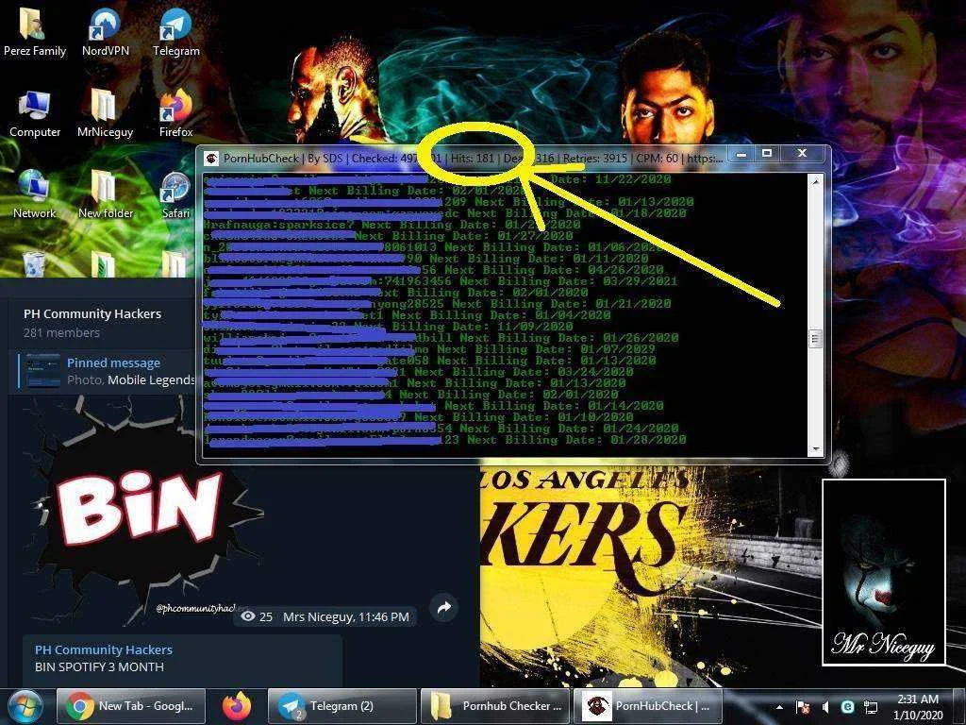966x725 pixels.
Task: Click the views eye icon showing 25
Action: pyautogui.click(x=248, y=616)
